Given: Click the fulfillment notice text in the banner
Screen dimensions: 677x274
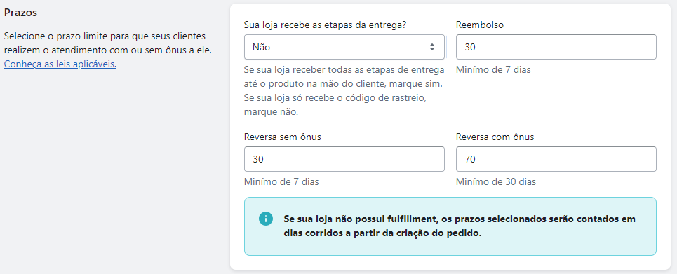Looking at the screenshot, I should point(460,226).
